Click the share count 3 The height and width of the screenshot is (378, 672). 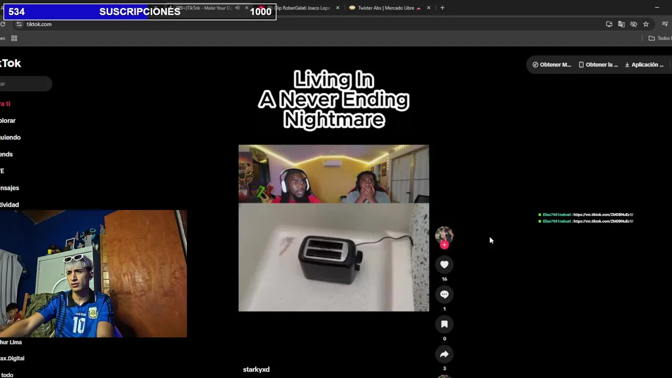[x=444, y=368]
